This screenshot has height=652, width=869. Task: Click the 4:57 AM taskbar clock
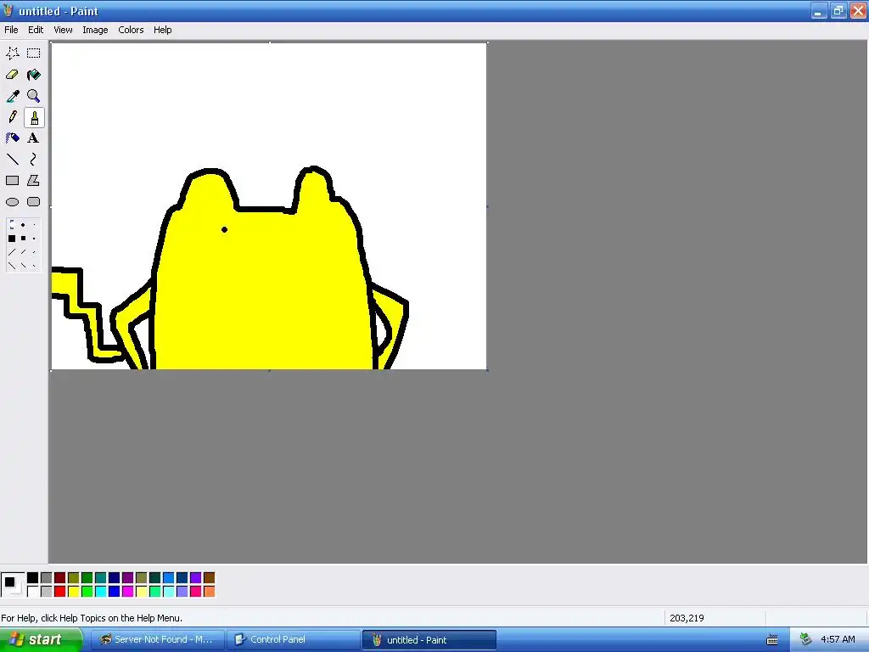pos(838,640)
